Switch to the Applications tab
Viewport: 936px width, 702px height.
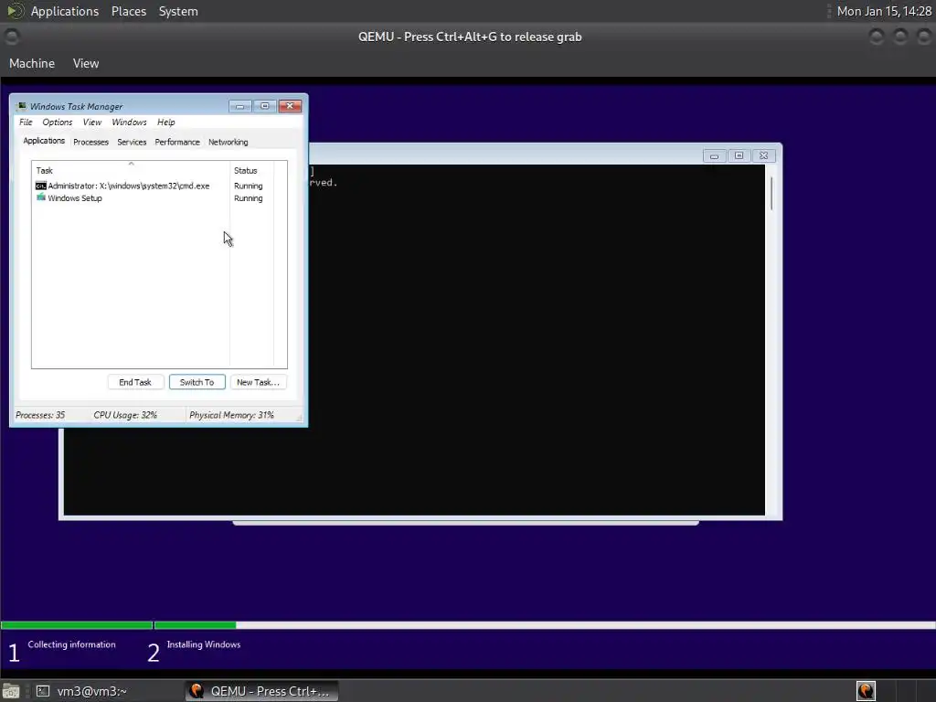click(44, 141)
